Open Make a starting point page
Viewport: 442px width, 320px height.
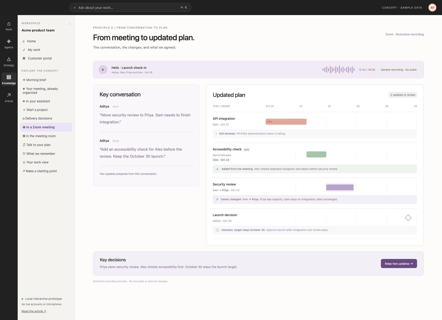click(46, 171)
